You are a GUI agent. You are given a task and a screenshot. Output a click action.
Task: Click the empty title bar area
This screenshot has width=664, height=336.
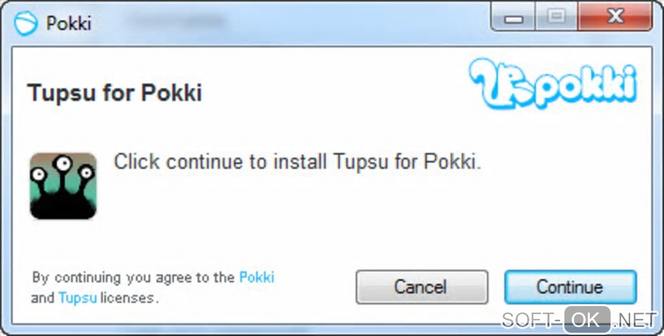coord(358,23)
